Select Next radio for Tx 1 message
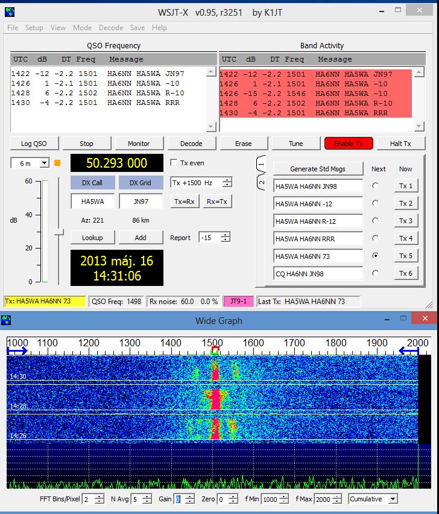 point(376,186)
